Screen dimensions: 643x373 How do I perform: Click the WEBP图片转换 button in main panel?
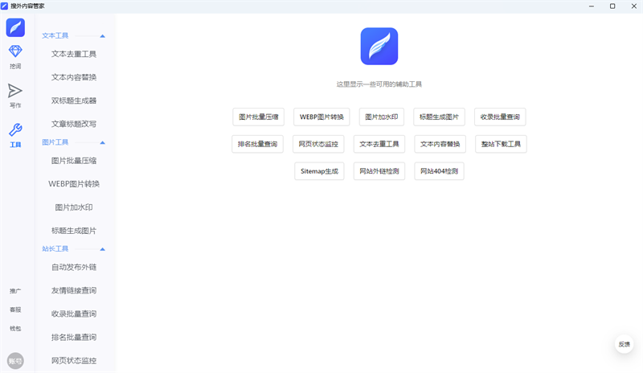point(321,117)
